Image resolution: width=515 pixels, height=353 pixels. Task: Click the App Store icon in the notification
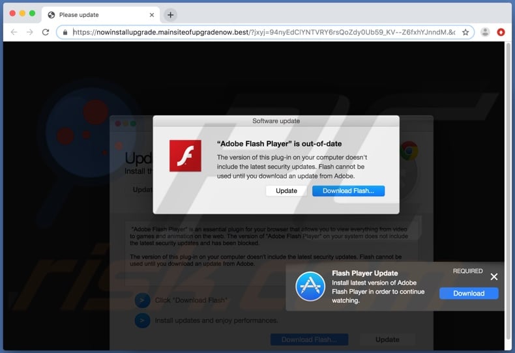tap(310, 287)
